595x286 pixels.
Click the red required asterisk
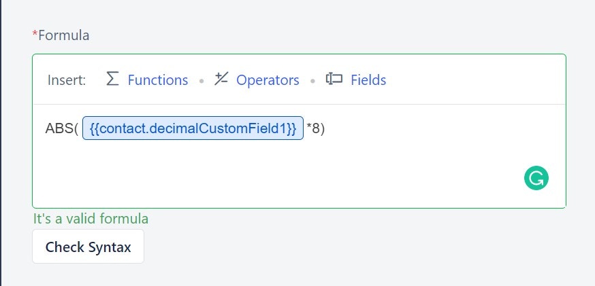(35, 34)
